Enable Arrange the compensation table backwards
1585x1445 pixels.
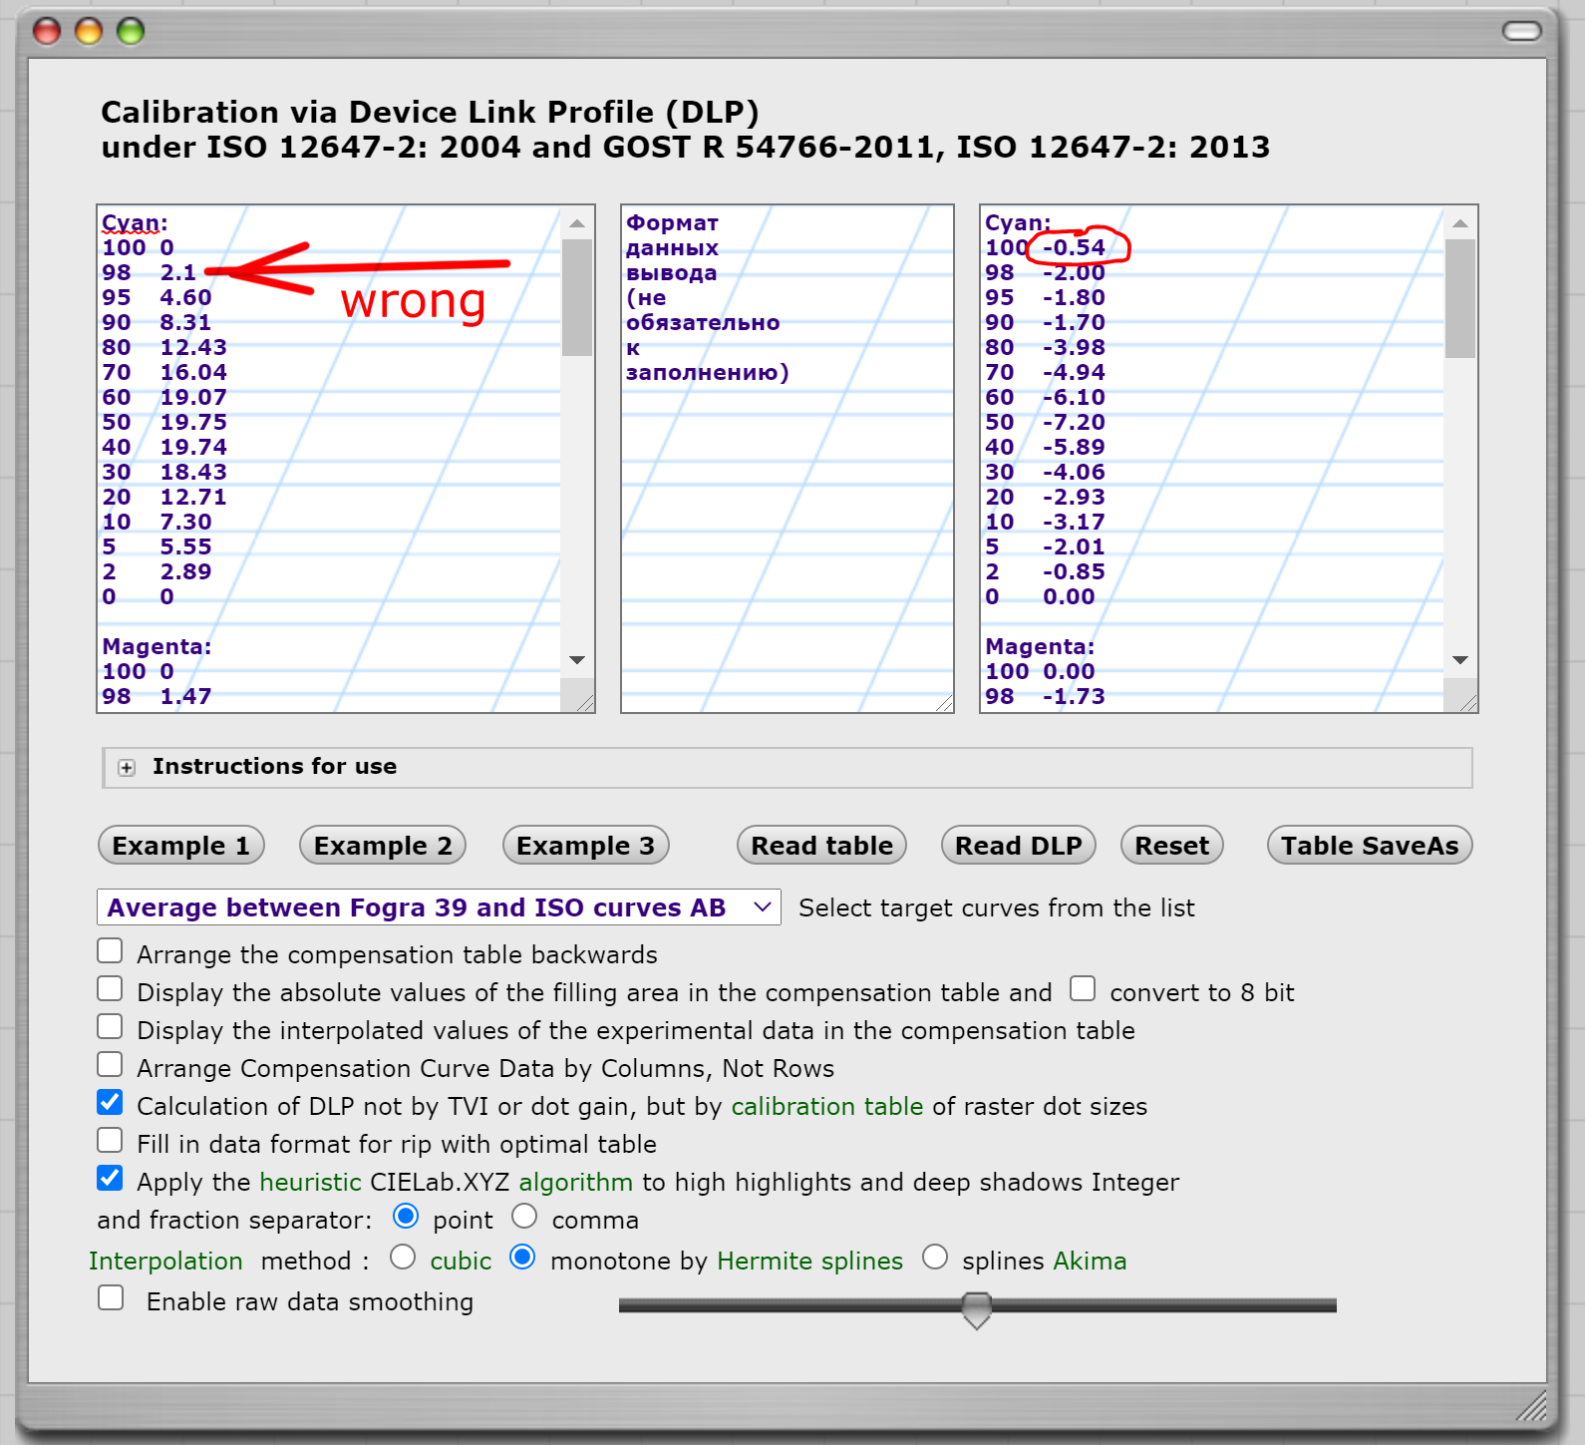[110, 951]
